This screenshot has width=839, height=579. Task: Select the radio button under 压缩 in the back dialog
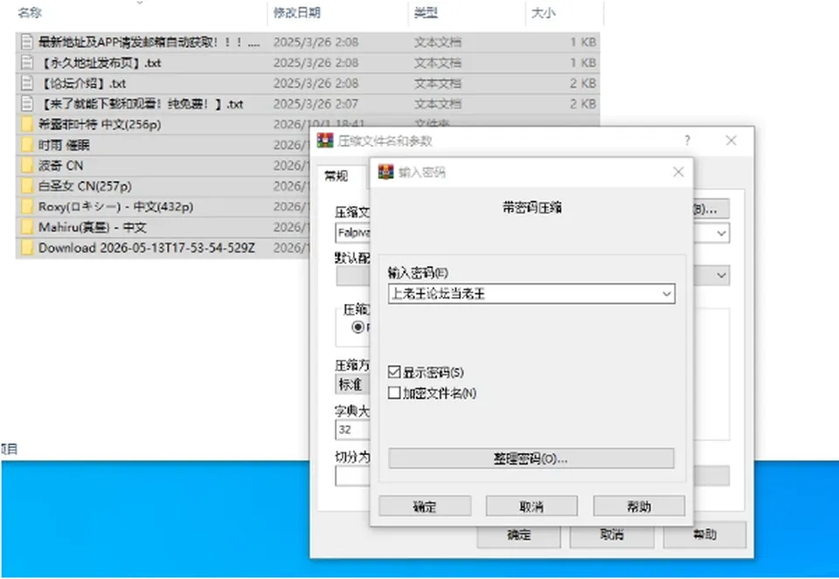tap(358, 327)
